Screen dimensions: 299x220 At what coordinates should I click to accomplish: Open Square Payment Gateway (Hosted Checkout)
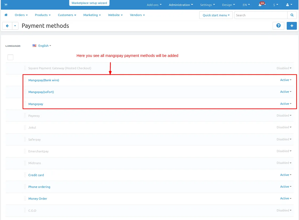(x=60, y=68)
